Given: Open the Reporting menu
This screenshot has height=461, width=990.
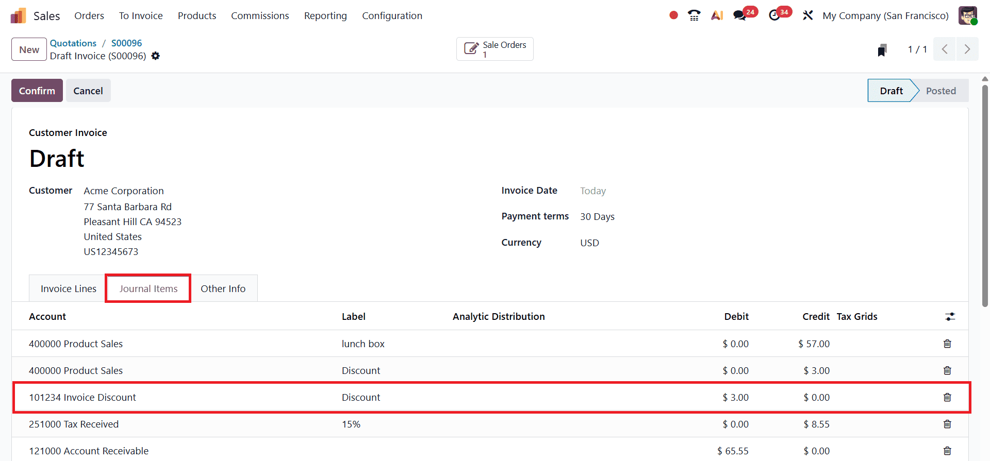Looking at the screenshot, I should (x=325, y=16).
